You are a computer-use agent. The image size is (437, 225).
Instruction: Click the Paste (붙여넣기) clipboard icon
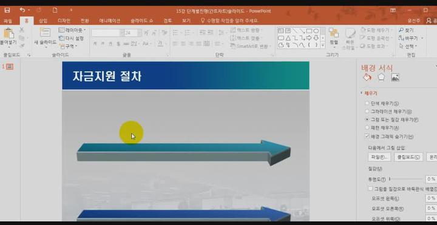click(x=8, y=33)
